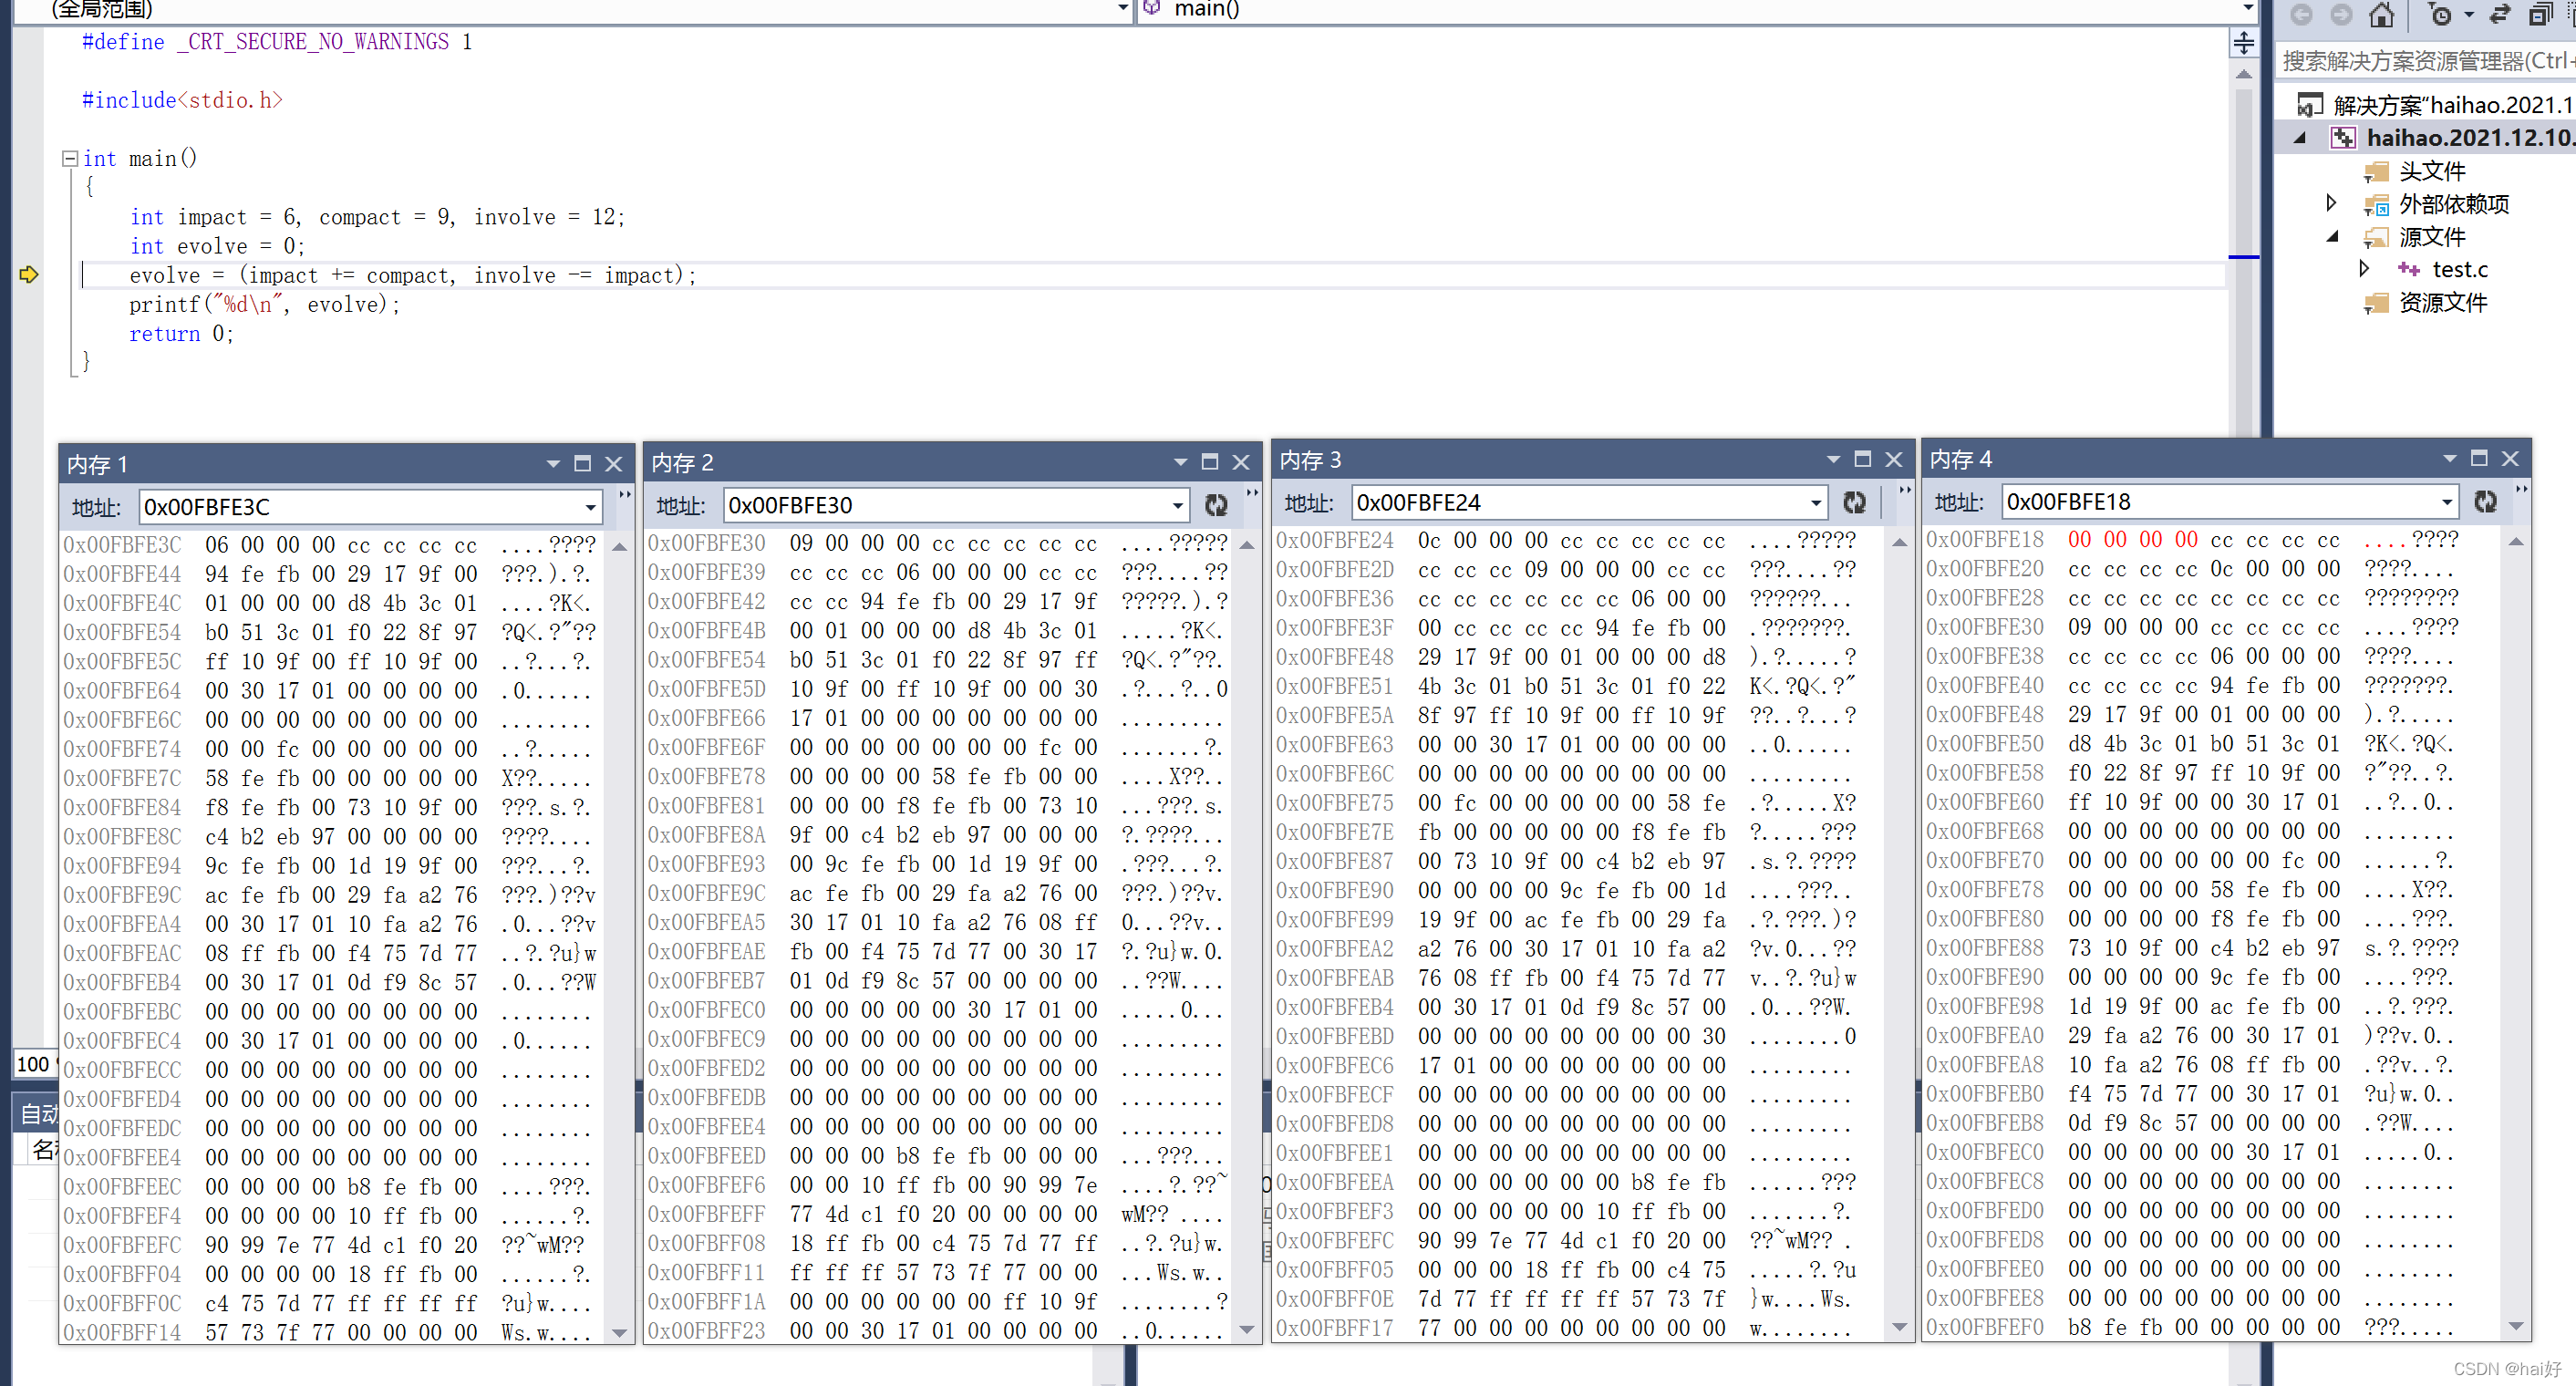
Task: Click address 0x00FBFE44 row in 内存 1
Action: (x=330, y=574)
